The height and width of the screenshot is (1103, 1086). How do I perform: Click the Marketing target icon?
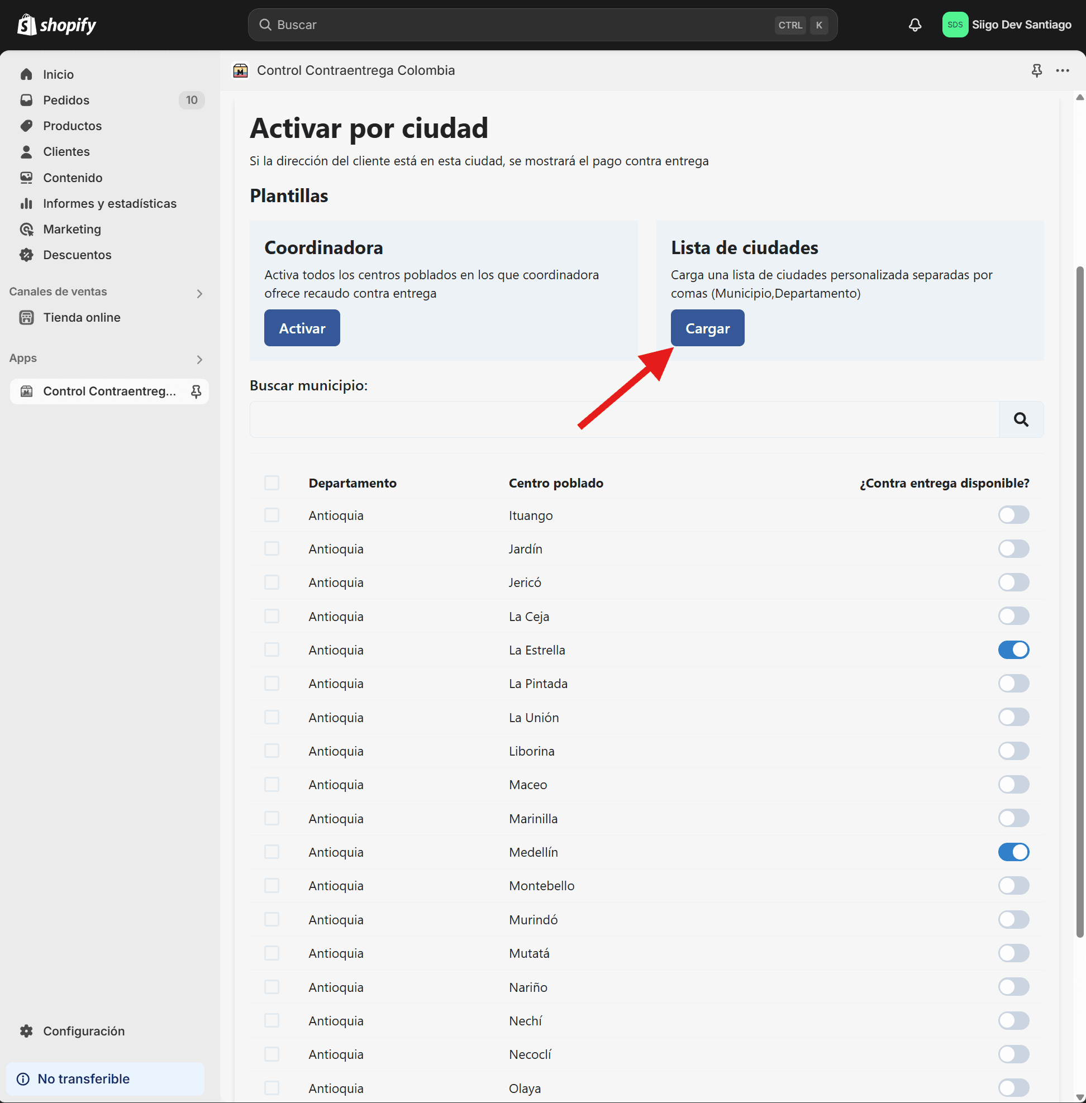click(26, 229)
